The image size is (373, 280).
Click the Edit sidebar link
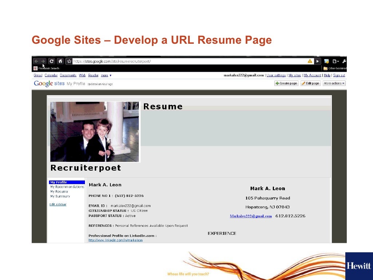coord(58,204)
